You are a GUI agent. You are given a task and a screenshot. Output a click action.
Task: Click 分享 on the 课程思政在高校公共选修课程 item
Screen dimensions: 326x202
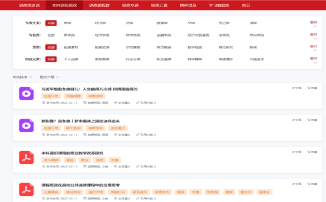pos(296,184)
